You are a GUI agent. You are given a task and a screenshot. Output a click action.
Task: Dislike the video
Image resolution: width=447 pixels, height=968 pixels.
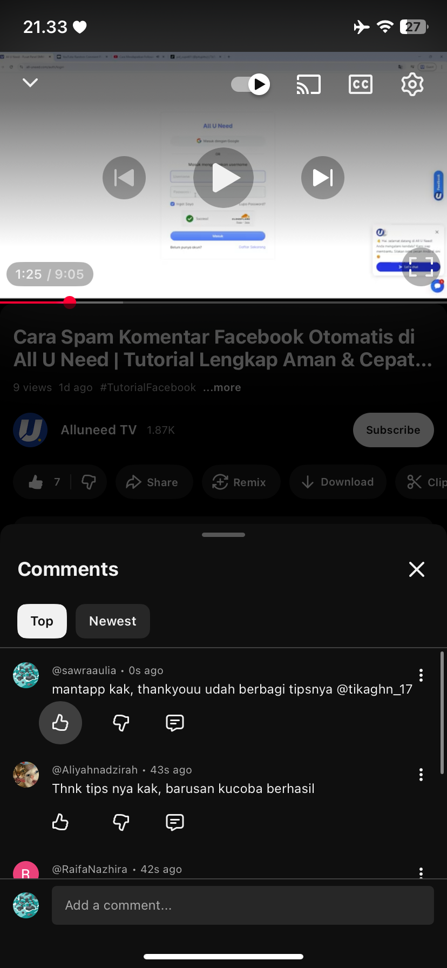pyautogui.click(x=89, y=482)
